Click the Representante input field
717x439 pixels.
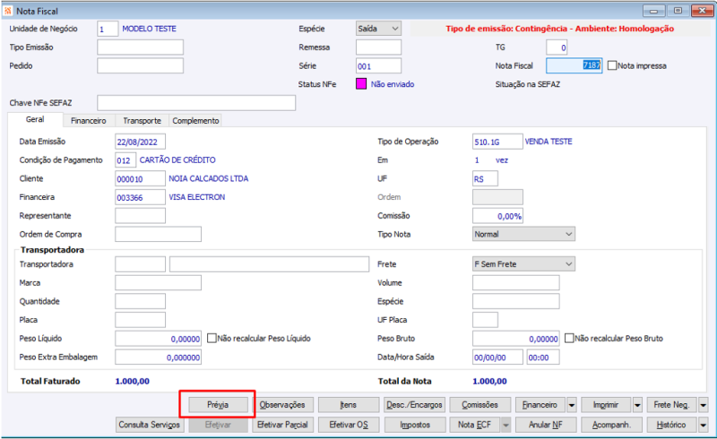pyautogui.click(x=140, y=216)
